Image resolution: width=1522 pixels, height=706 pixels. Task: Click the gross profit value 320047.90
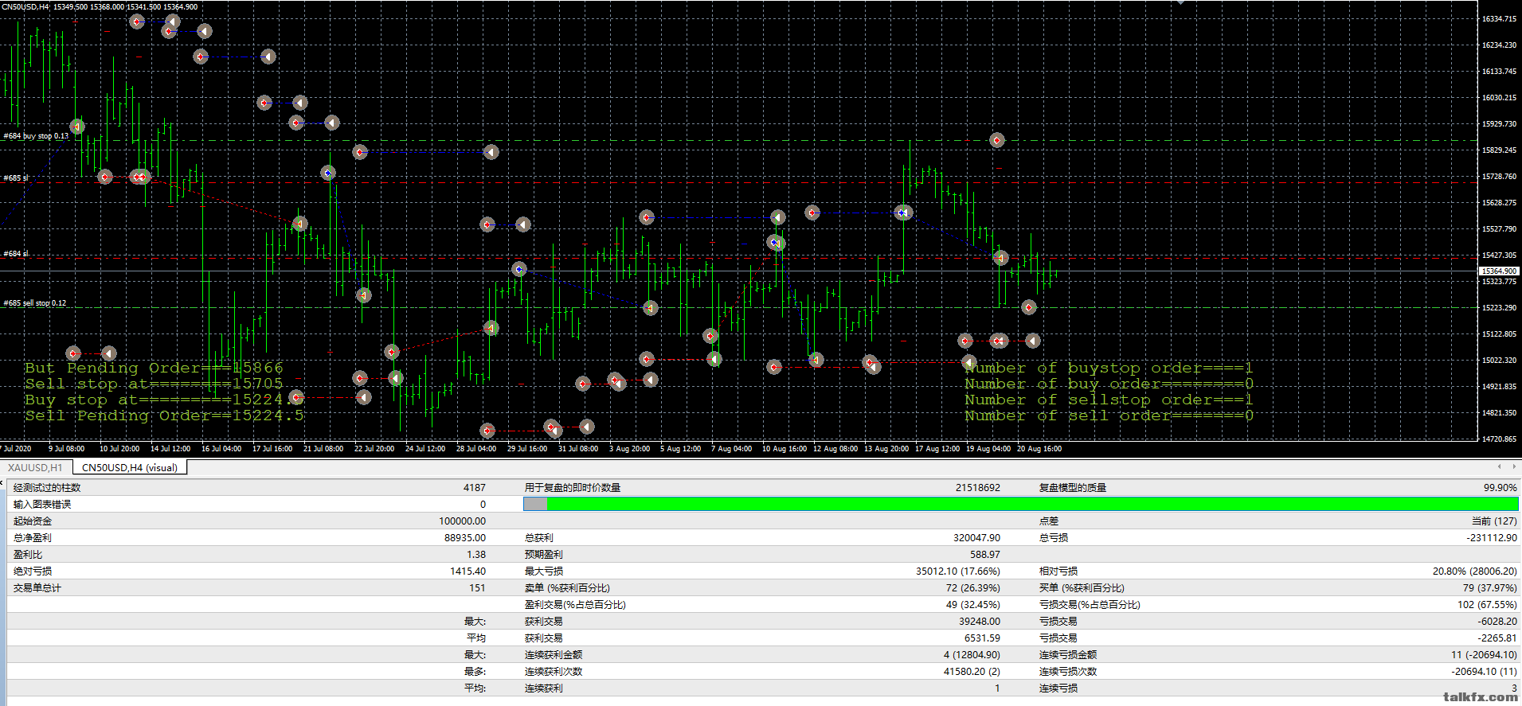pyautogui.click(x=977, y=537)
